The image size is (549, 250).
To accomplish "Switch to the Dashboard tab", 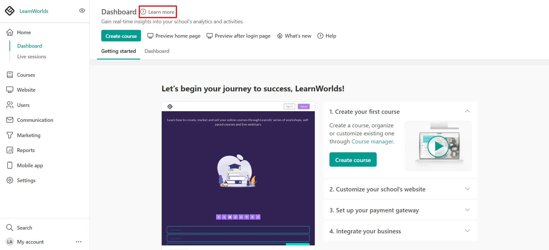I will [157, 51].
